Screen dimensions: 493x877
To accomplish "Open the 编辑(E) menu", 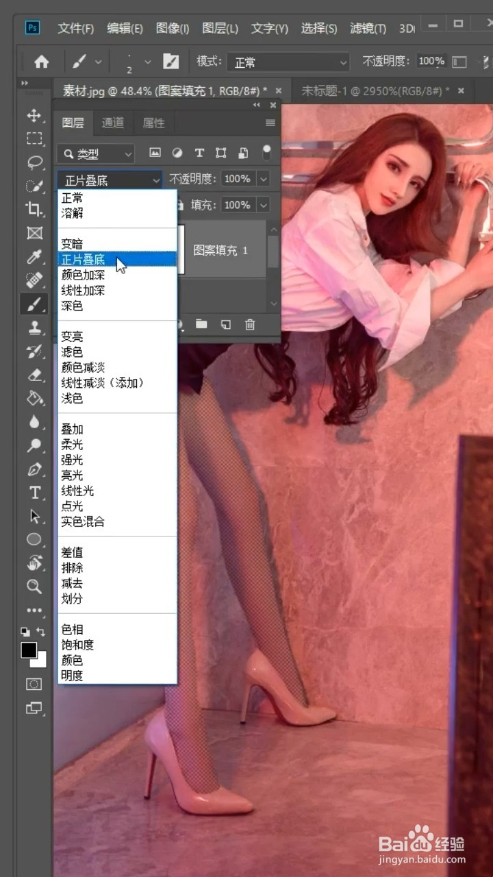I will click(125, 28).
